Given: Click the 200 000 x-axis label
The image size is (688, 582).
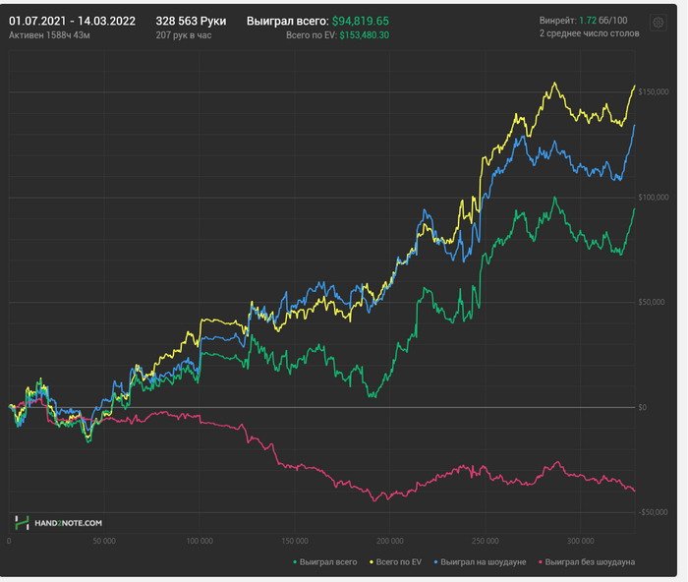Looking at the screenshot, I should coord(390,541).
